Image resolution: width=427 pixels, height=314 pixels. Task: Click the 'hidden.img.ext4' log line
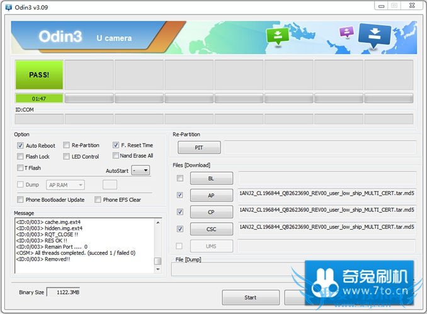[x=49, y=228]
